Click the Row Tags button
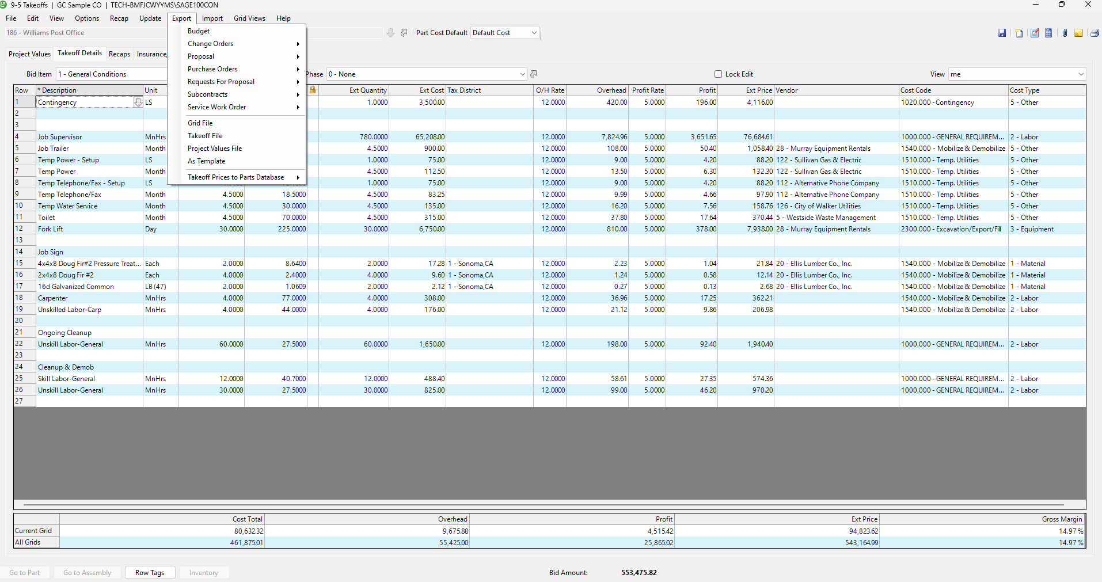1102x582 pixels. pyautogui.click(x=150, y=573)
